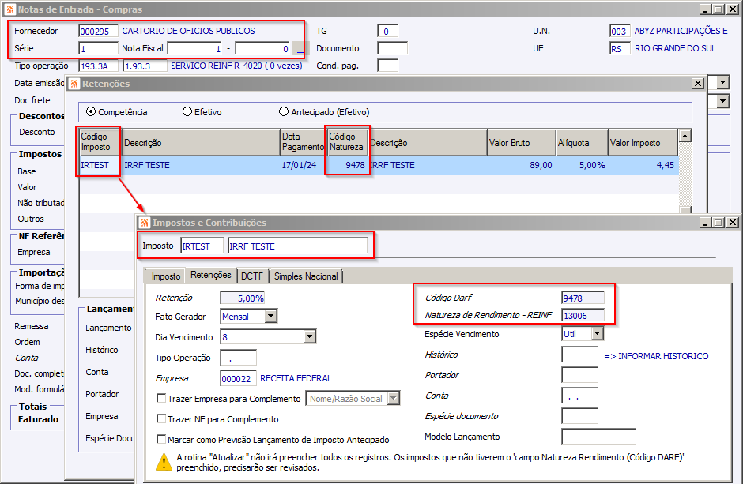Open Nota Fiscal lookup ellipsis button
This screenshot has height=484, width=743.
300,49
